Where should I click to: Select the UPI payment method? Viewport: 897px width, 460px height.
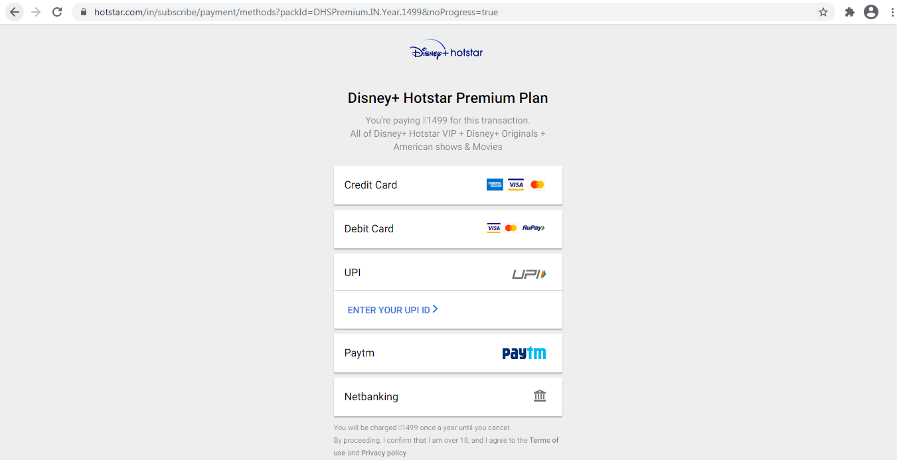tap(448, 272)
